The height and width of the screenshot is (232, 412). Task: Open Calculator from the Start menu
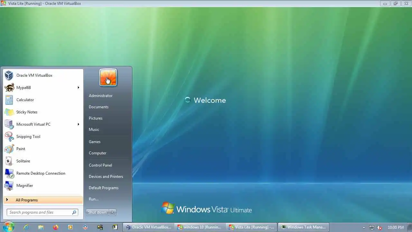click(x=43, y=100)
